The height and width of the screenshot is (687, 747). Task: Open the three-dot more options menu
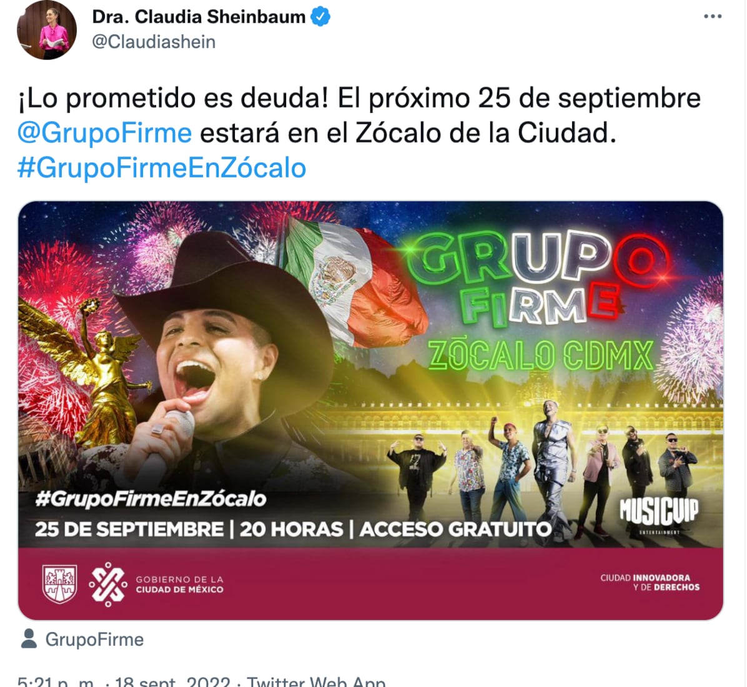[x=712, y=17]
